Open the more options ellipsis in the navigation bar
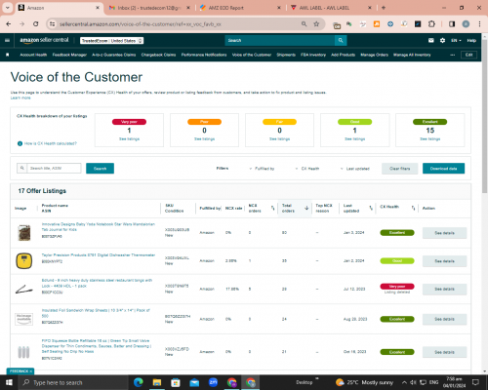Viewport: 488px width, 390px height. click(452, 55)
